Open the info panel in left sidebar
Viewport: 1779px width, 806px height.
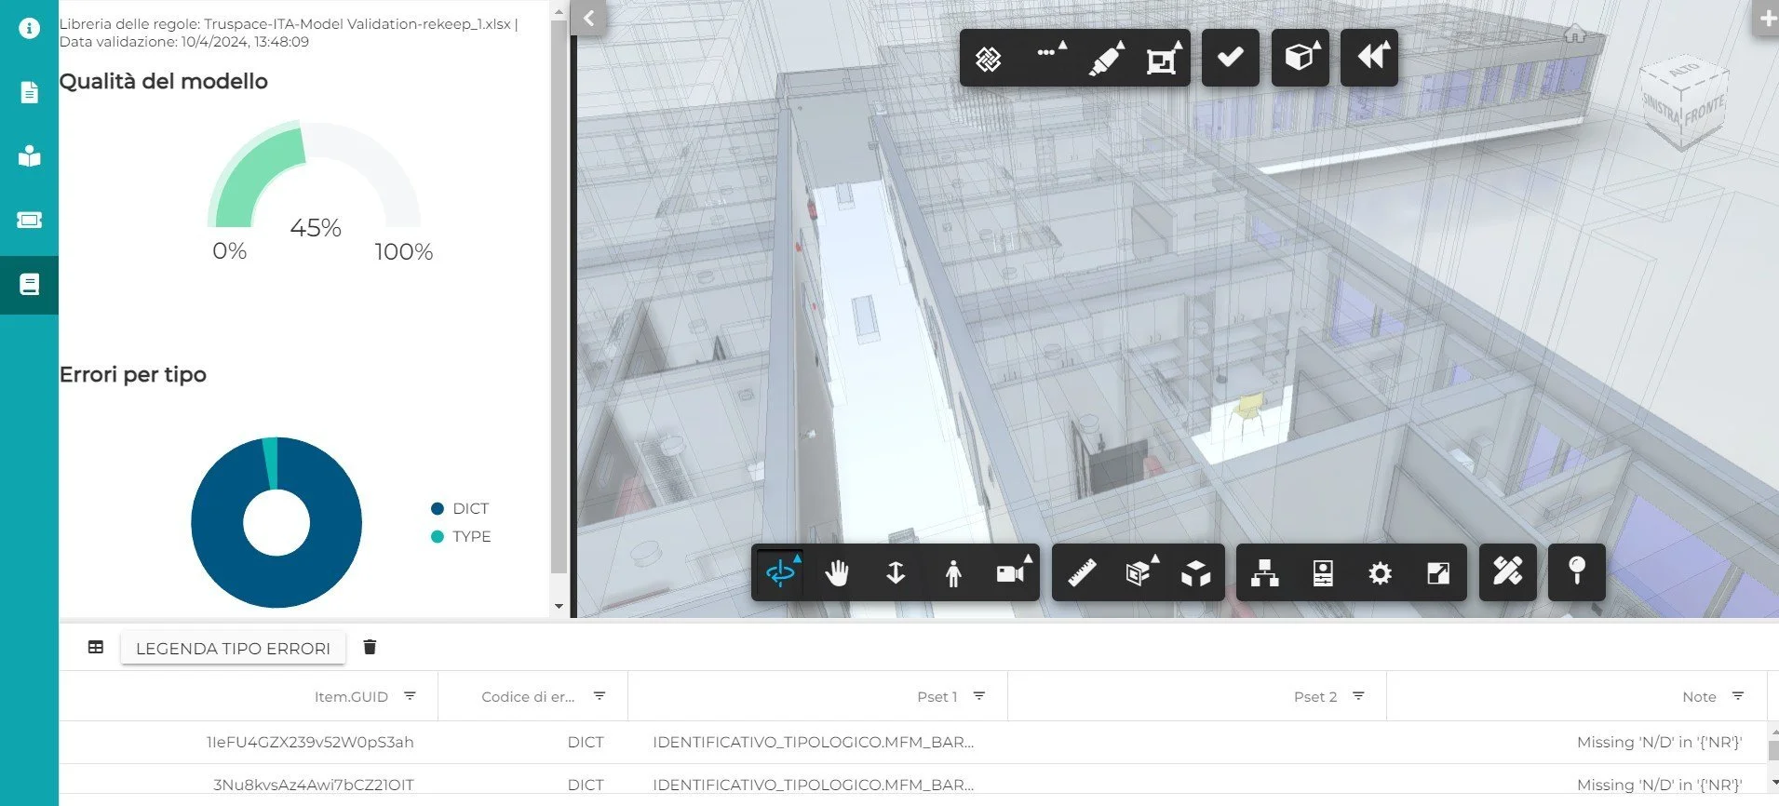(29, 28)
